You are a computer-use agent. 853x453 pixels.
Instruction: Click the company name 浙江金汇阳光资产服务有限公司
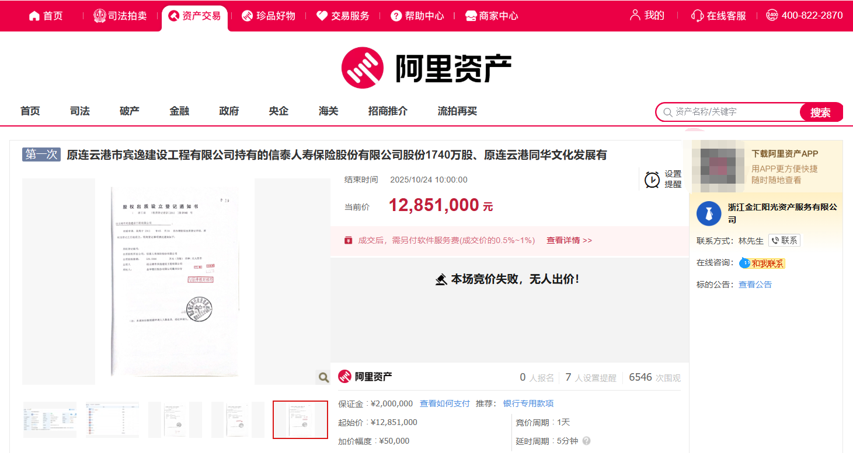point(782,213)
